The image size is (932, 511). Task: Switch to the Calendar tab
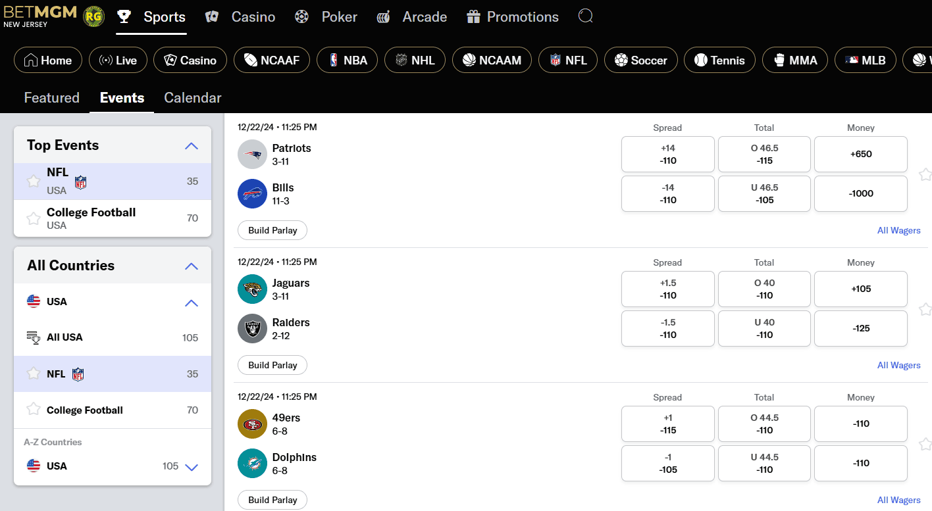192,97
